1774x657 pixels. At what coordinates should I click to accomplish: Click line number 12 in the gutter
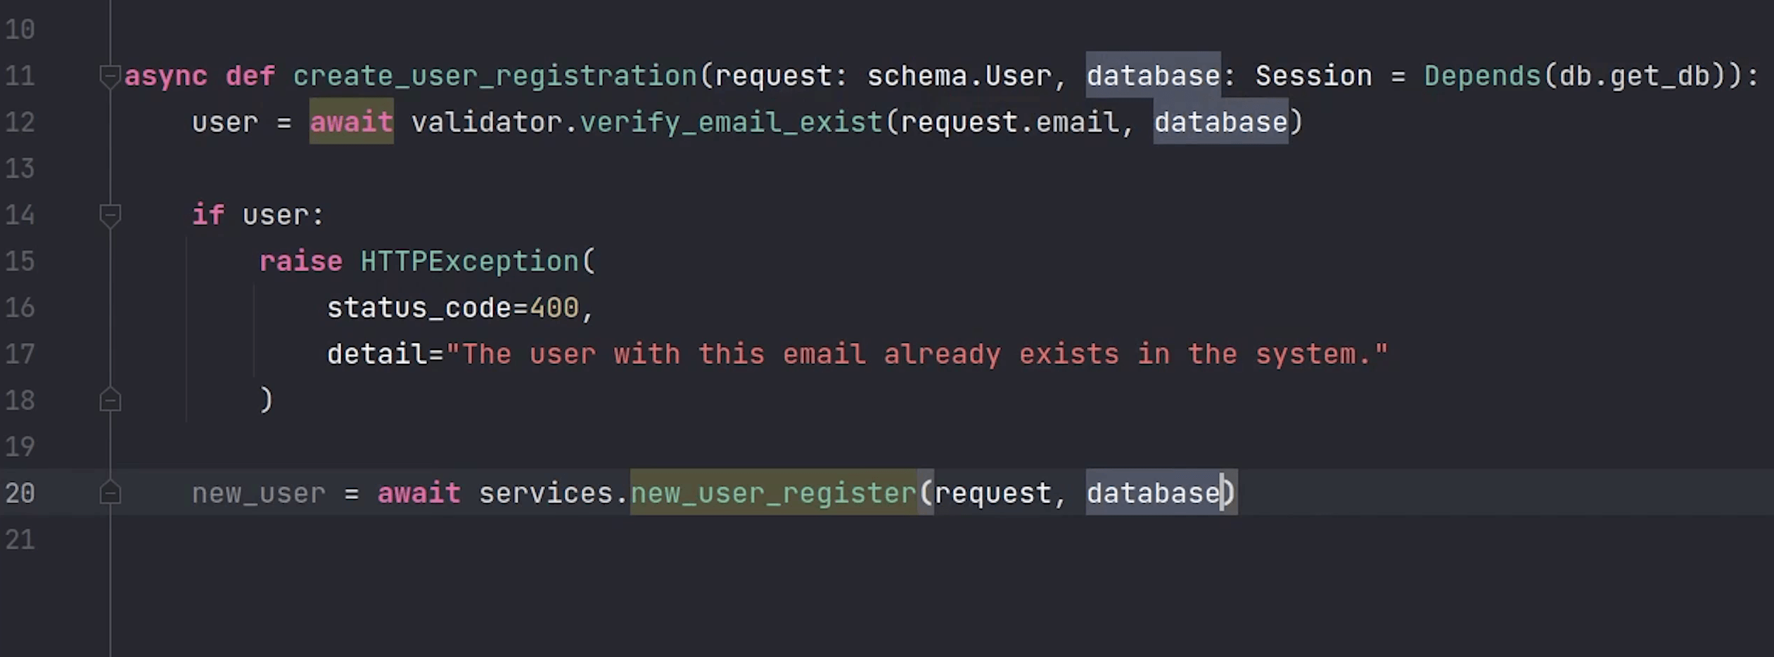(x=20, y=122)
